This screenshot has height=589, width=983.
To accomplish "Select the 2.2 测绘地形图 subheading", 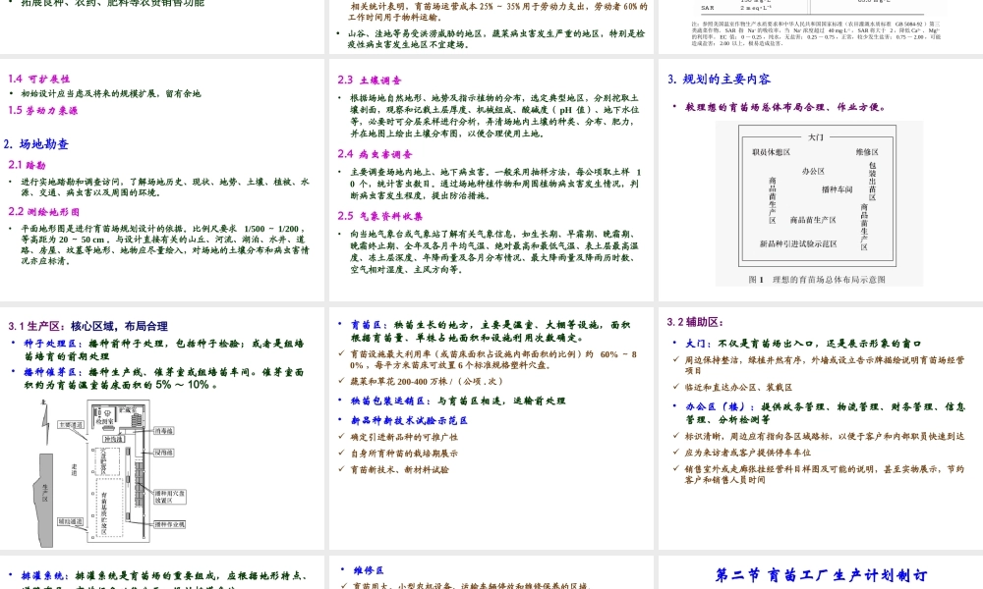I will [x=43, y=210].
